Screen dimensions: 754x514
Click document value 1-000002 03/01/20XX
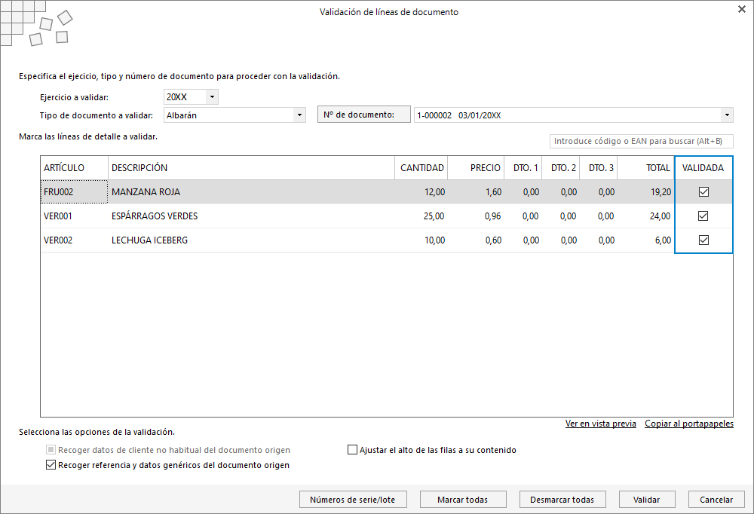pyautogui.click(x=458, y=115)
